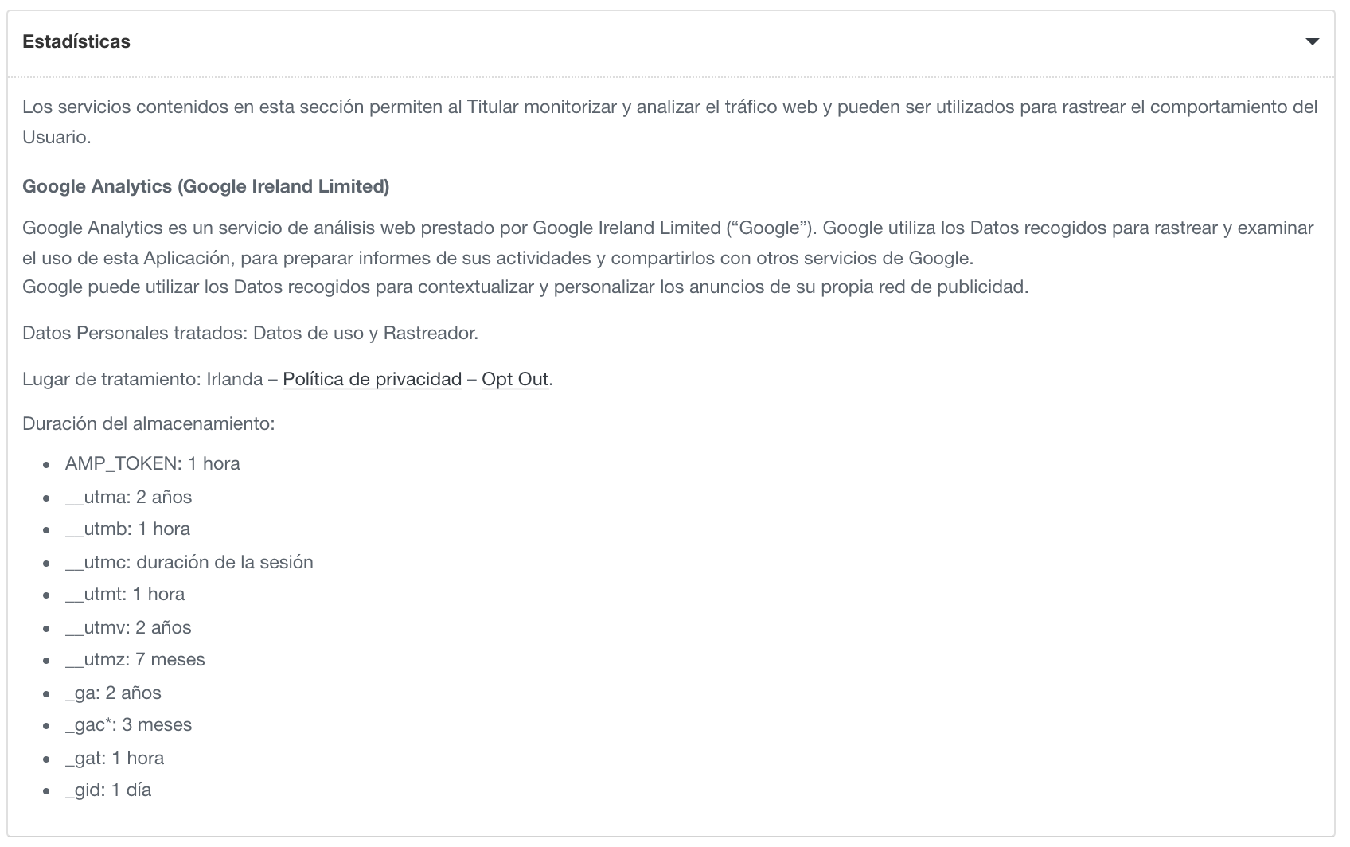Select the __utma: 2 años entry
Viewport: 1350px width, 847px height.
pyautogui.click(x=128, y=497)
